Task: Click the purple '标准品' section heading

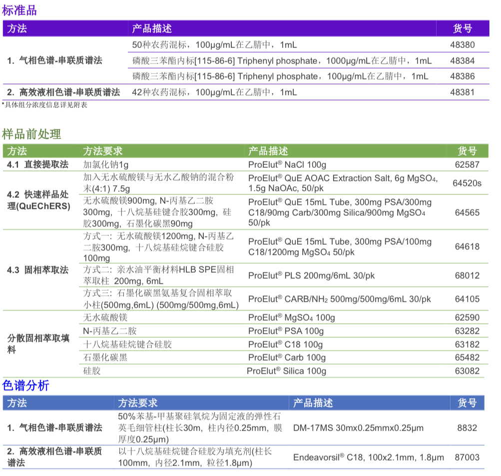Action: pyautogui.click(x=19, y=10)
